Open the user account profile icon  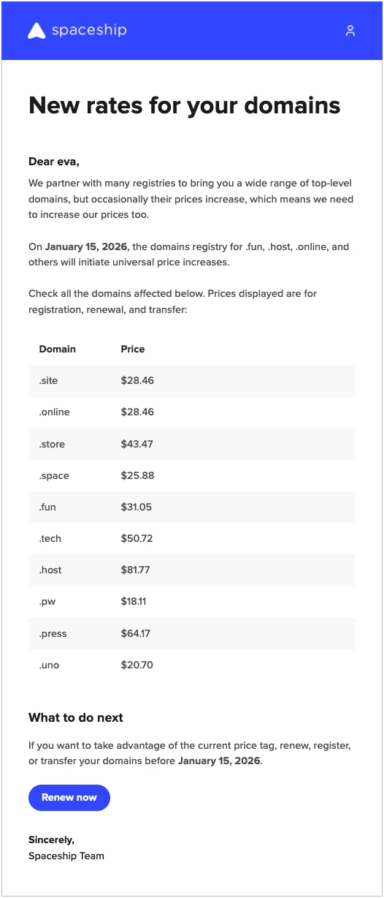tap(350, 31)
